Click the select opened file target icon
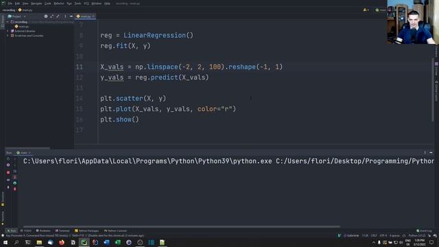 click(46, 16)
